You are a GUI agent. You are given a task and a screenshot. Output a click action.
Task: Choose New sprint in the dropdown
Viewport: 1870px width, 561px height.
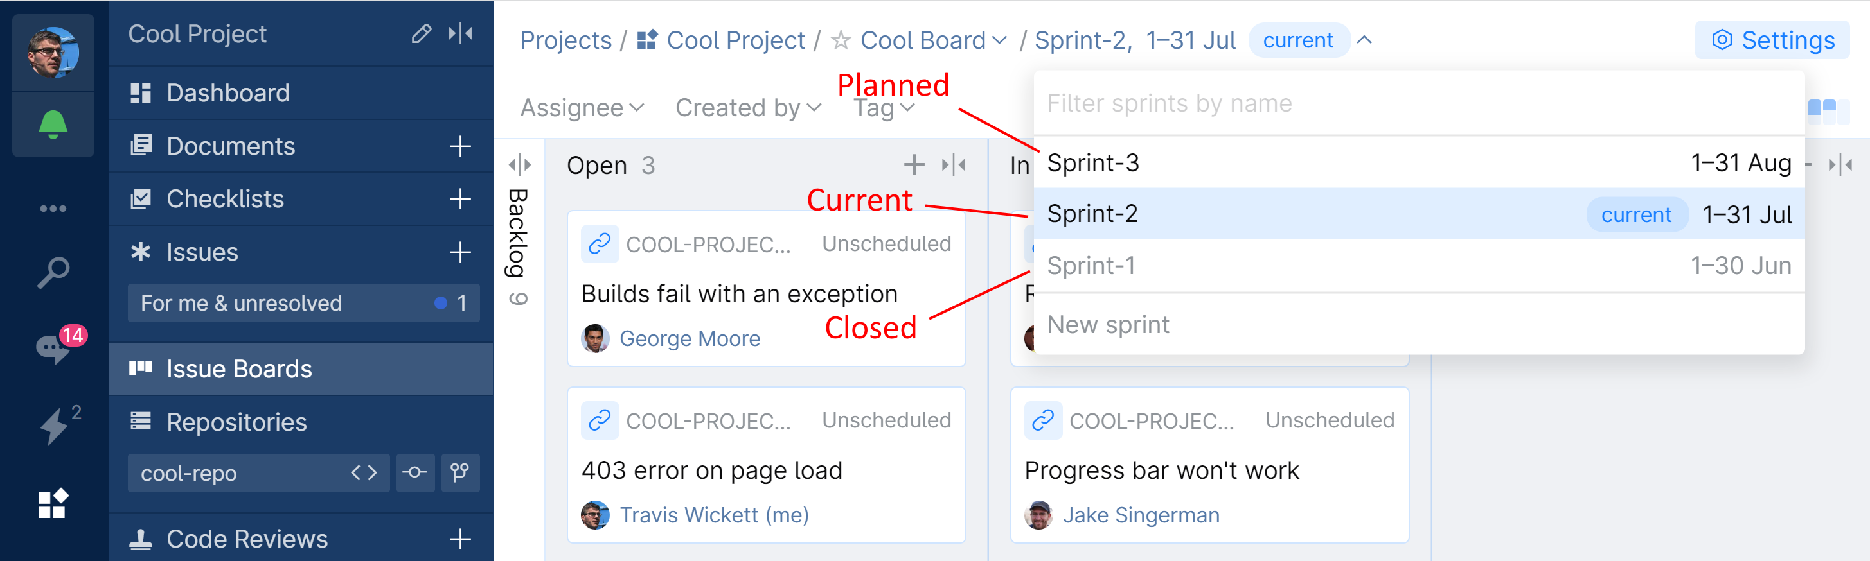(x=1108, y=325)
